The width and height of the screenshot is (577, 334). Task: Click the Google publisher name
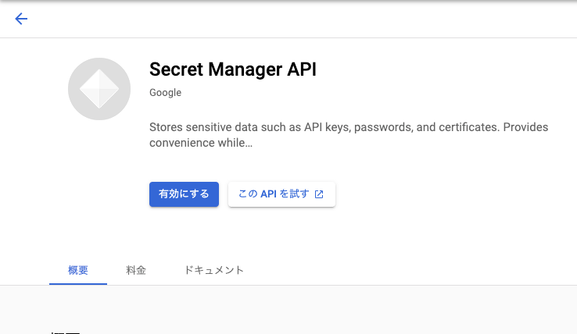pyautogui.click(x=165, y=93)
